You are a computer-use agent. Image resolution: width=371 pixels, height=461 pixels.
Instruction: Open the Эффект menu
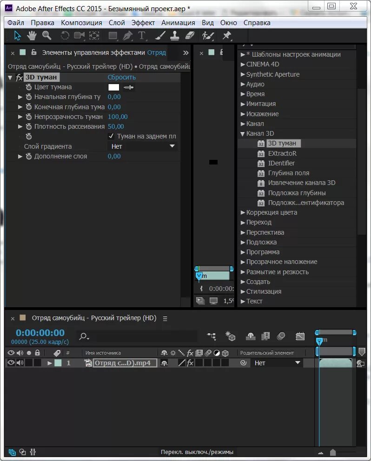pyautogui.click(x=143, y=23)
